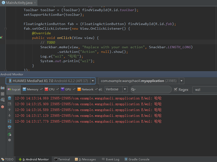Viewport: 217px width, 162px height.
Task: Open logcat settings gear icon
Action: coord(9,140)
